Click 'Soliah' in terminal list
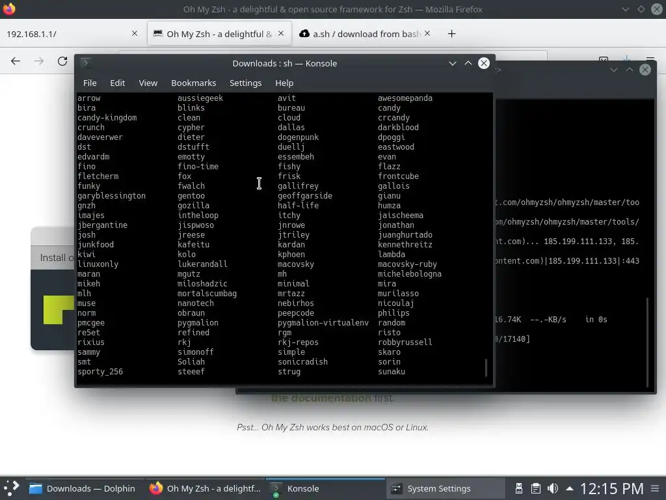 191,362
